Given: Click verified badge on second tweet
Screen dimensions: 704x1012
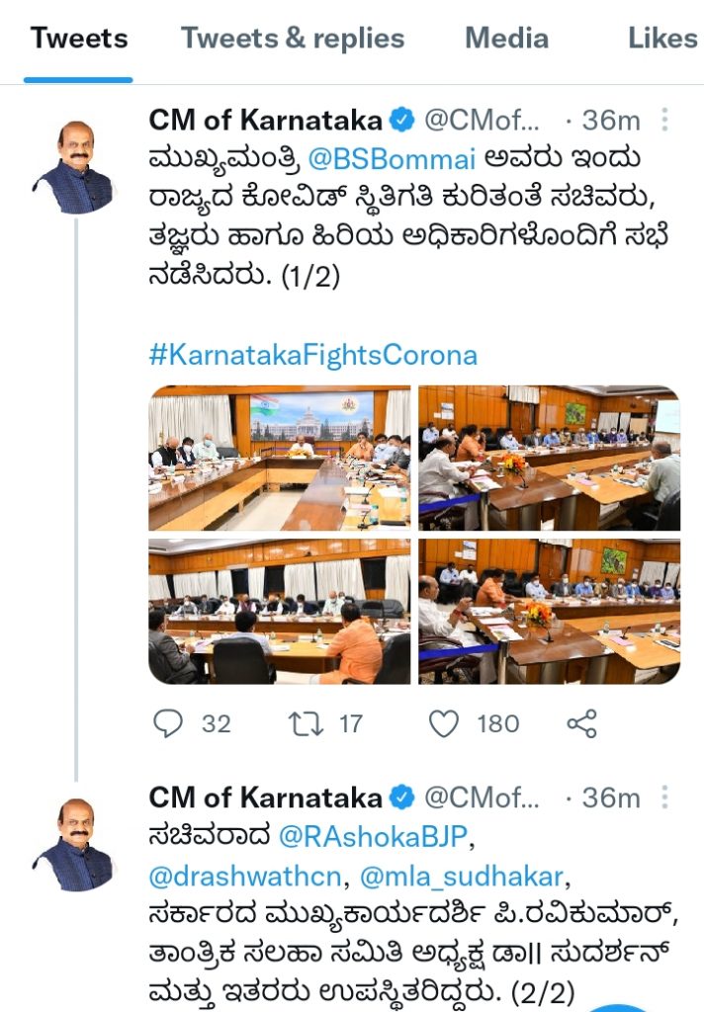Looking at the screenshot, I should pyautogui.click(x=401, y=798).
